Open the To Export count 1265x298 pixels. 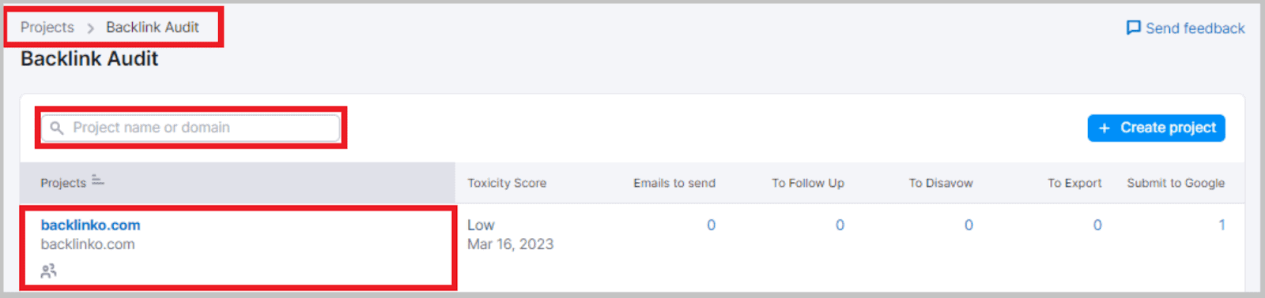tap(1097, 225)
